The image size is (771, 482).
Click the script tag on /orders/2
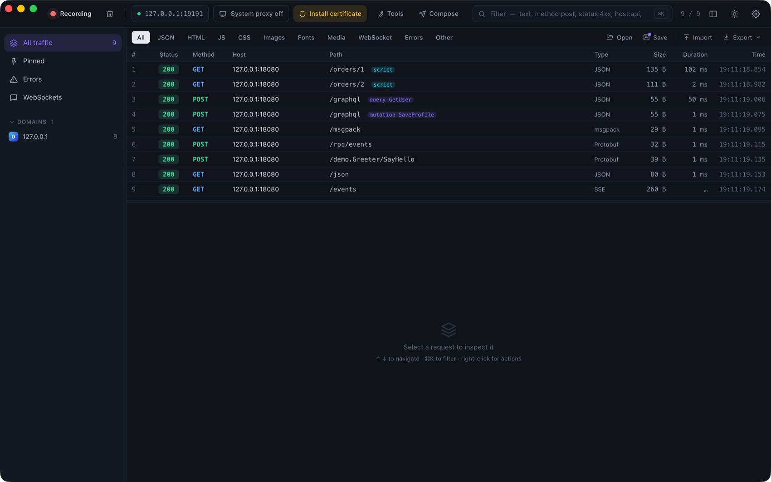coord(383,84)
